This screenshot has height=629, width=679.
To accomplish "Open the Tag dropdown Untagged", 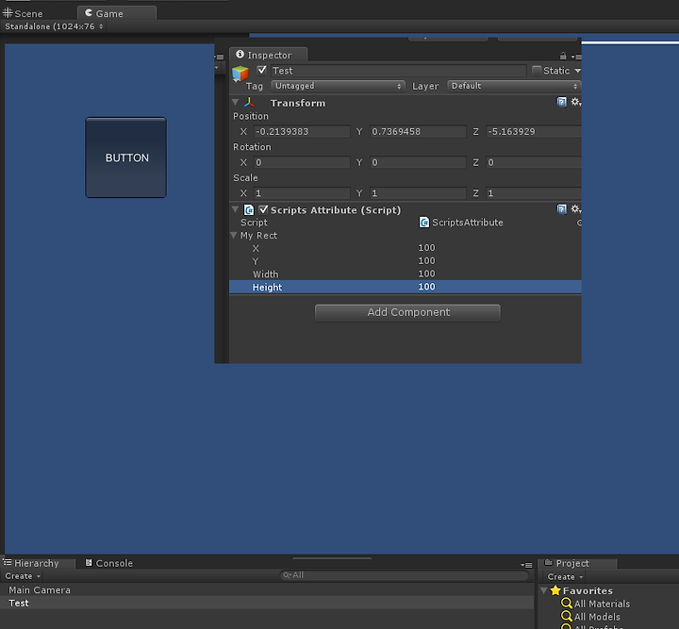I will coord(338,86).
